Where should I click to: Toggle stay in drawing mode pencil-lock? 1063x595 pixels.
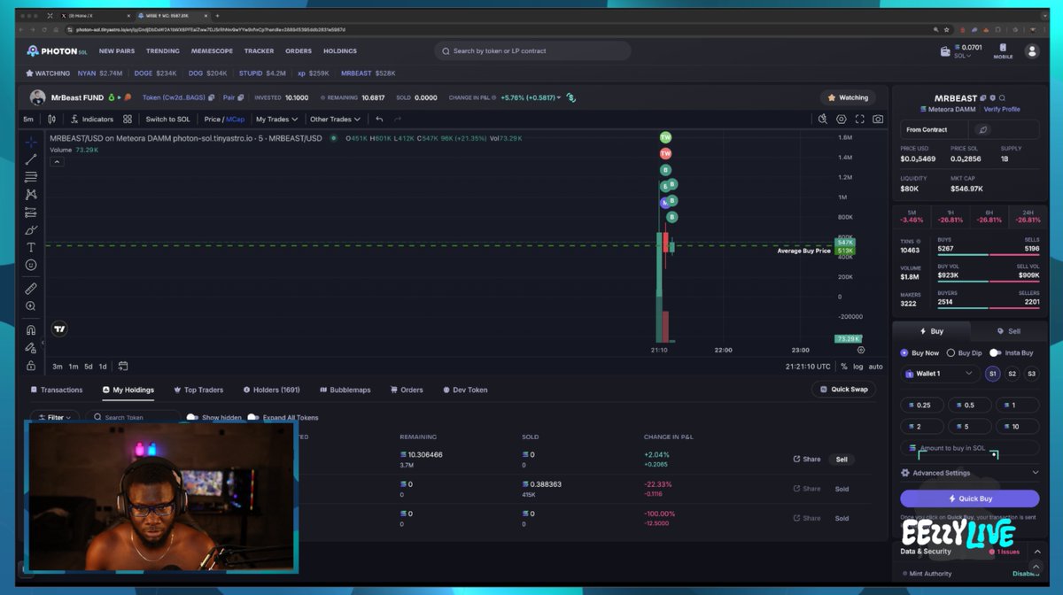[31, 348]
